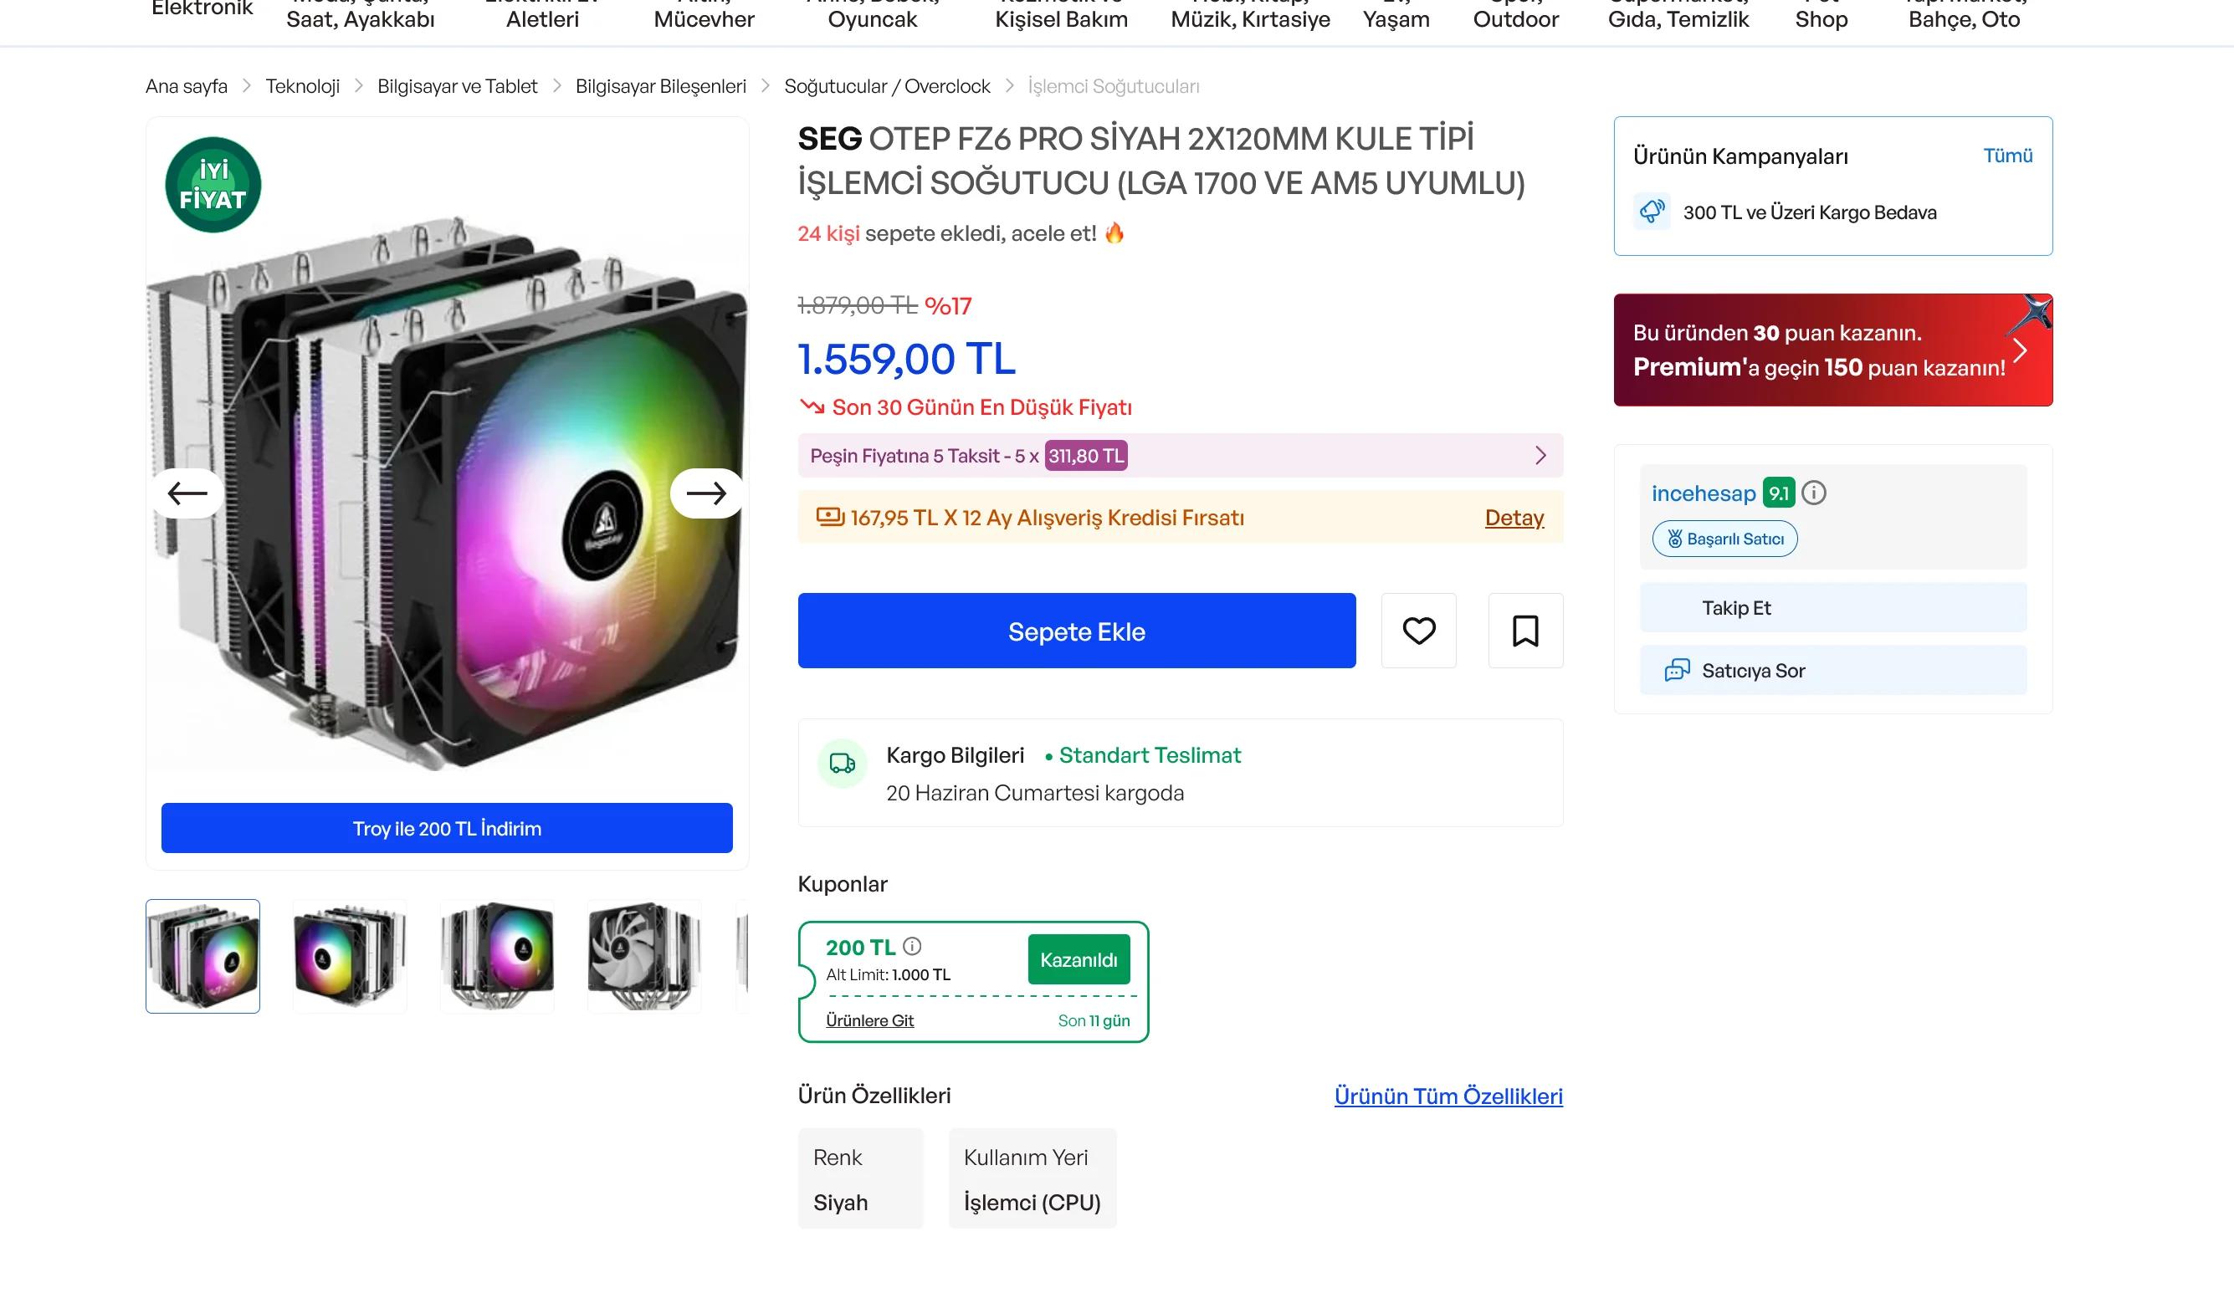Follow the seller with Takip Et

[x=1832, y=608]
